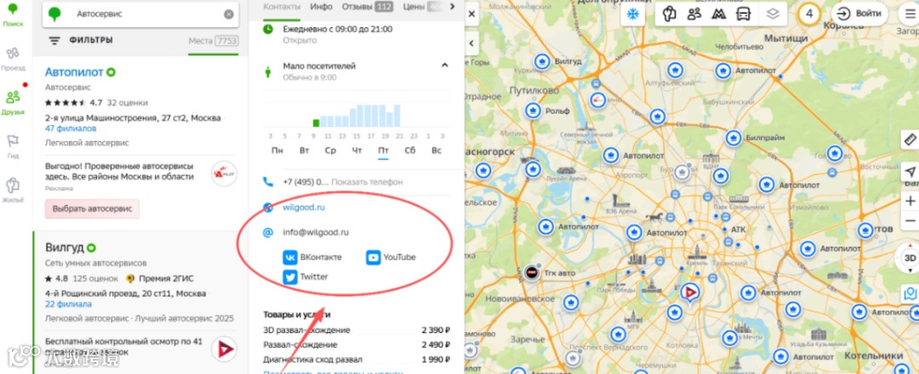The width and height of the screenshot is (919, 374).
Task: Close the card with X button
Action: coord(471,14)
